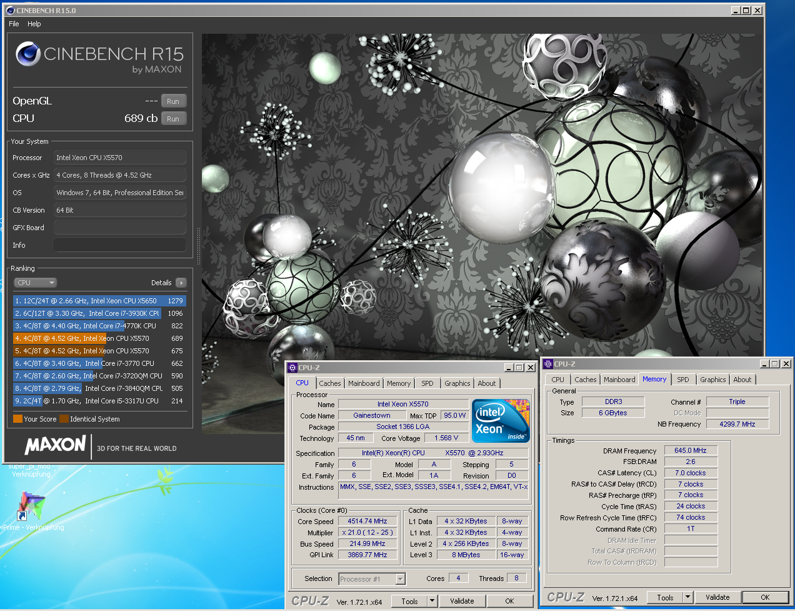Image resolution: width=795 pixels, height=611 pixels.
Task: Switch to SPD tab in right CPU-Z
Action: click(x=683, y=380)
